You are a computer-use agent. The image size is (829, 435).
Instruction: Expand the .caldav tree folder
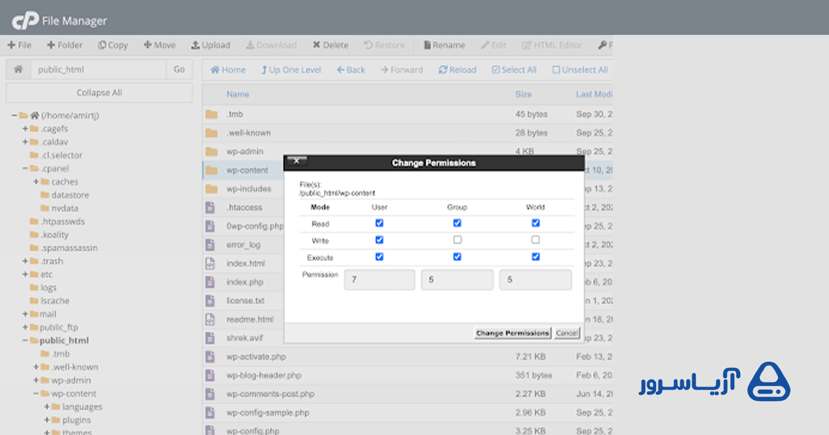[x=25, y=142]
